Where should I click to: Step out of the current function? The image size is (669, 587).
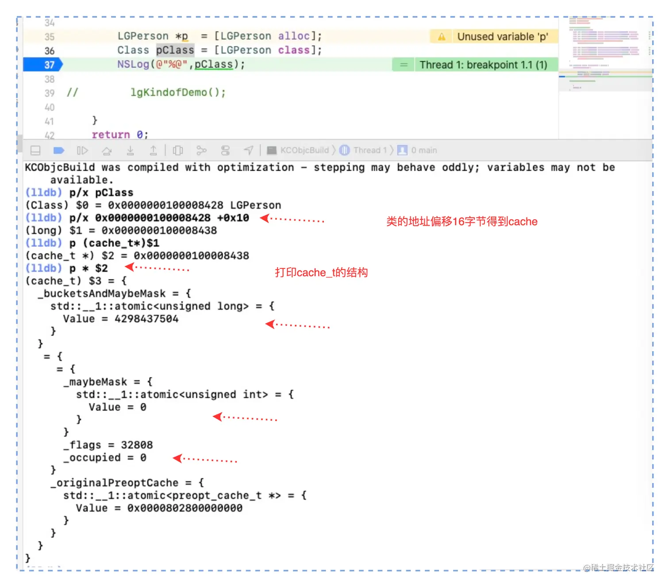(x=153, y=150)
